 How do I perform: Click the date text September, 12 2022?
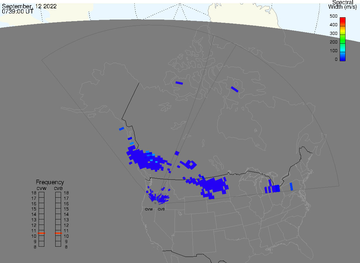[29, 6]
